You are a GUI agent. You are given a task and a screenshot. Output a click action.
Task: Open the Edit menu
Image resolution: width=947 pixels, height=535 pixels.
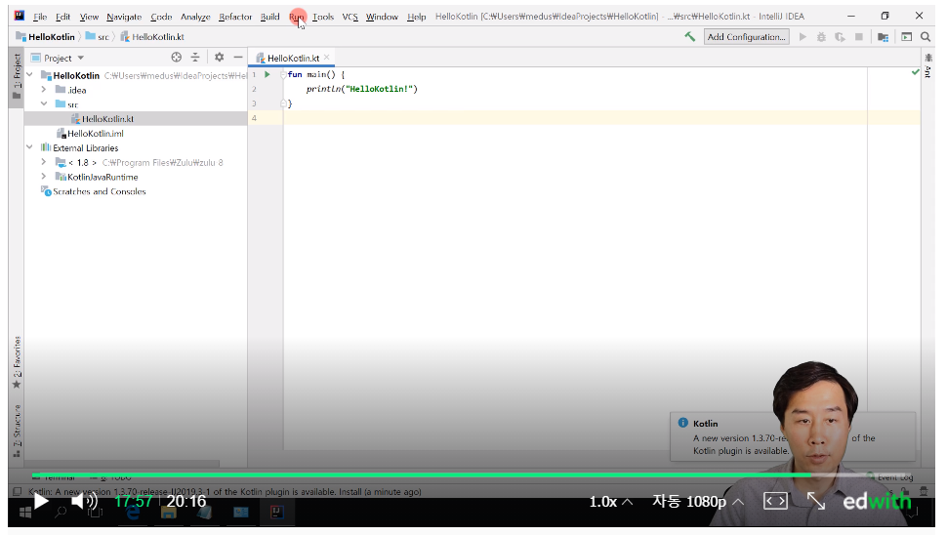(x=62, y=17)
